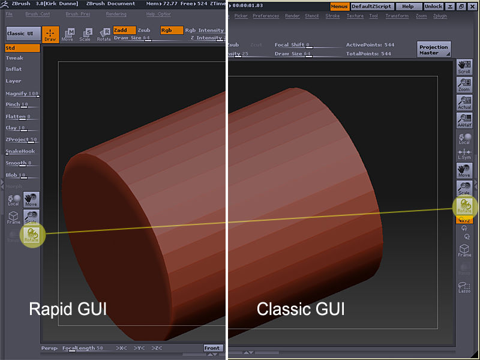Open the Brush Cont menu
Screen dimensions: 480x360
(37, 14)
